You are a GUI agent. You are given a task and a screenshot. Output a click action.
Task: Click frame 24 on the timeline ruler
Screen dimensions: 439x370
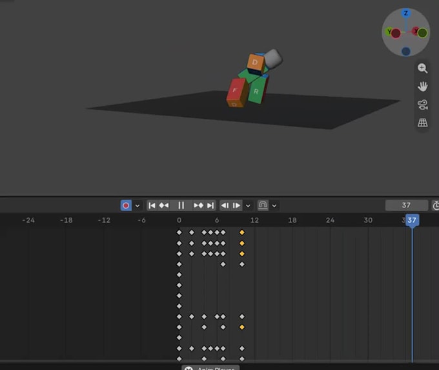tap(330, 220)
